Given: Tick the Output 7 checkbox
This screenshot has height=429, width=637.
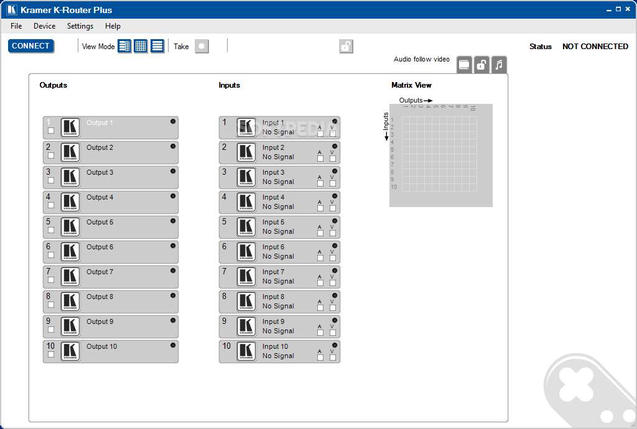Looking at the screenshot, I should click(x=51, y=280).
